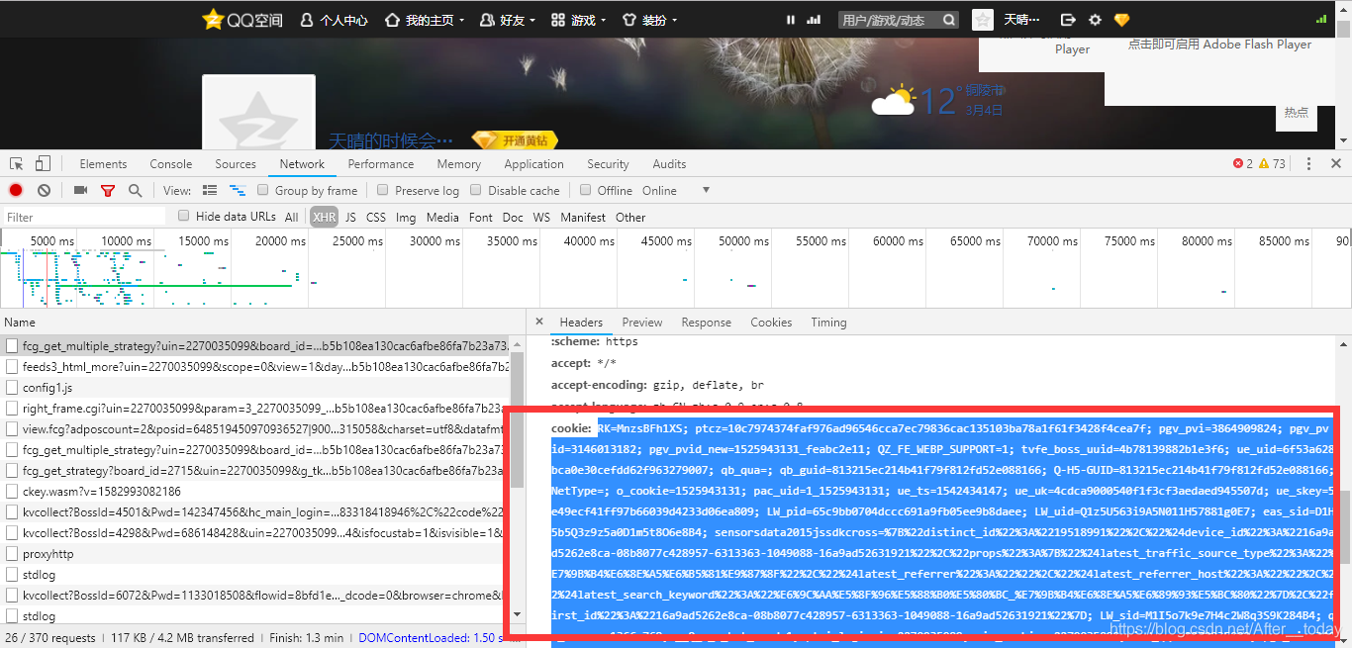Click the 热点 button
1352x648 pixels.
coord(1297,112)
